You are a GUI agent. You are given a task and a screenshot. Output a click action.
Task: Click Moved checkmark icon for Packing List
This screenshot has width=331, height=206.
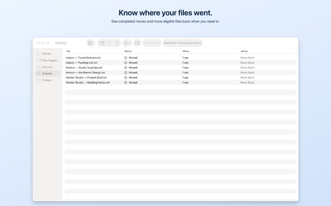(126, 63)
